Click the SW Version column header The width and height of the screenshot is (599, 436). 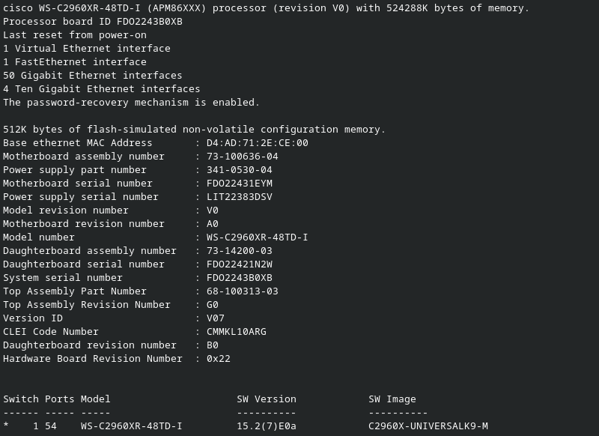pos(267,399)
